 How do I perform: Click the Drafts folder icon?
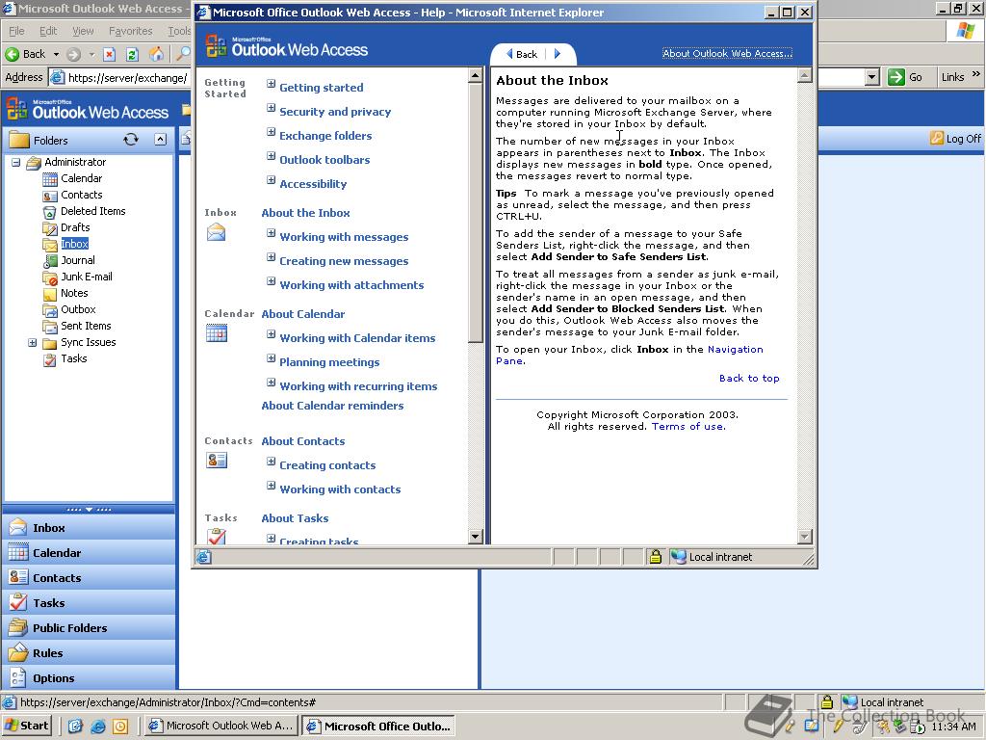pos(50,227)
